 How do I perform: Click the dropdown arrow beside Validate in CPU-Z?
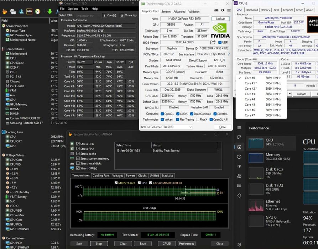pos(290,94)
